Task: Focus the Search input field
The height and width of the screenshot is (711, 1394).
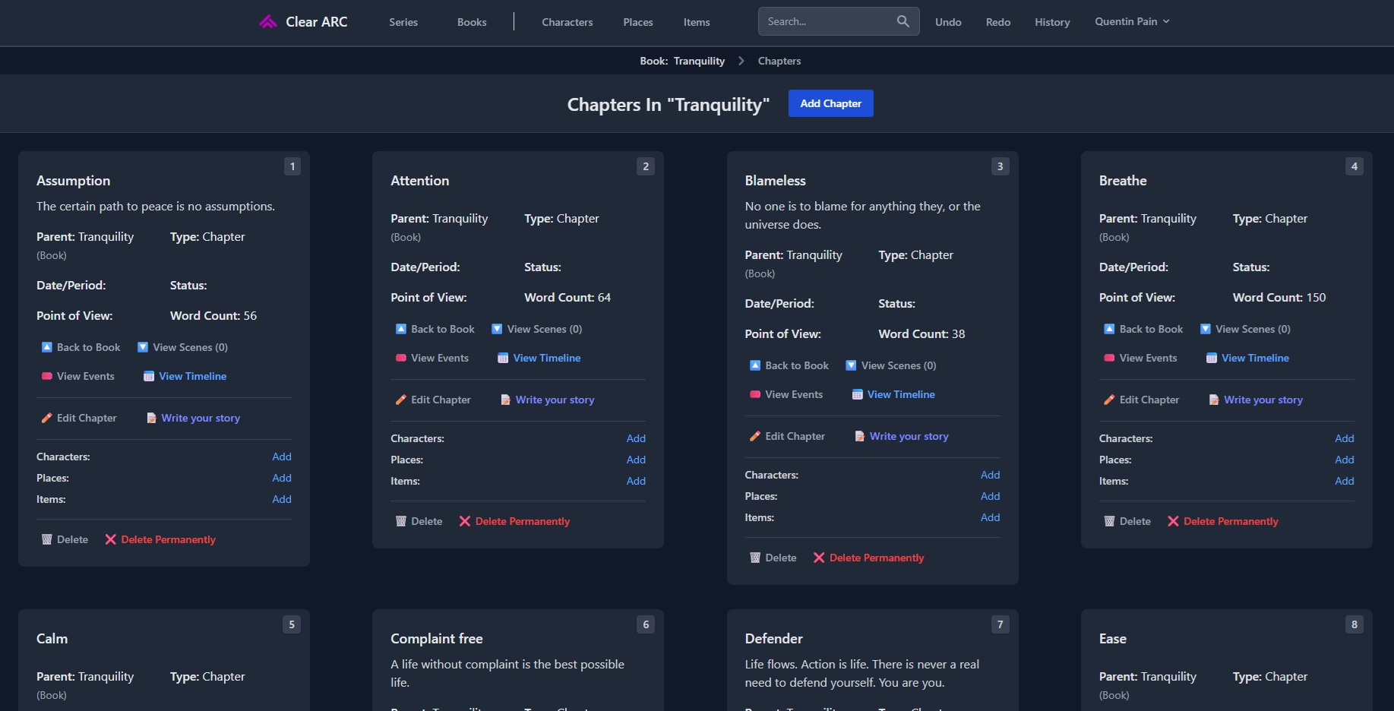Action: point(827,21)
